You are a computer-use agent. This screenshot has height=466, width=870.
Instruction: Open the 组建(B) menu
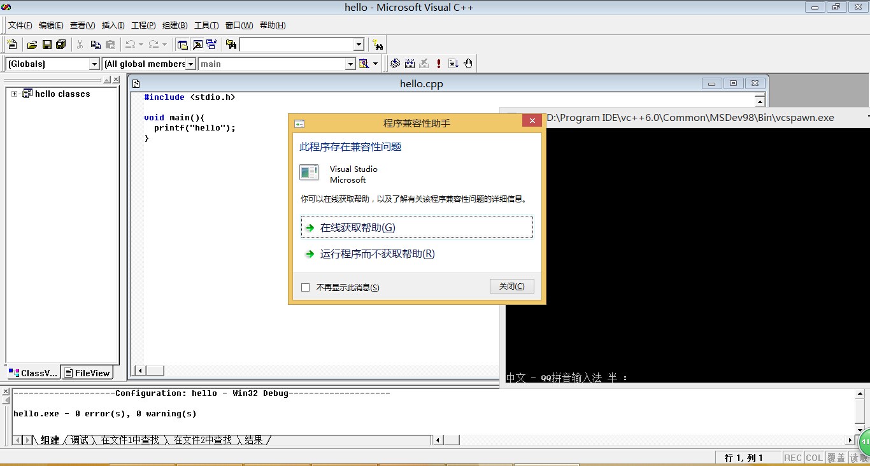(x=175, y=25)
